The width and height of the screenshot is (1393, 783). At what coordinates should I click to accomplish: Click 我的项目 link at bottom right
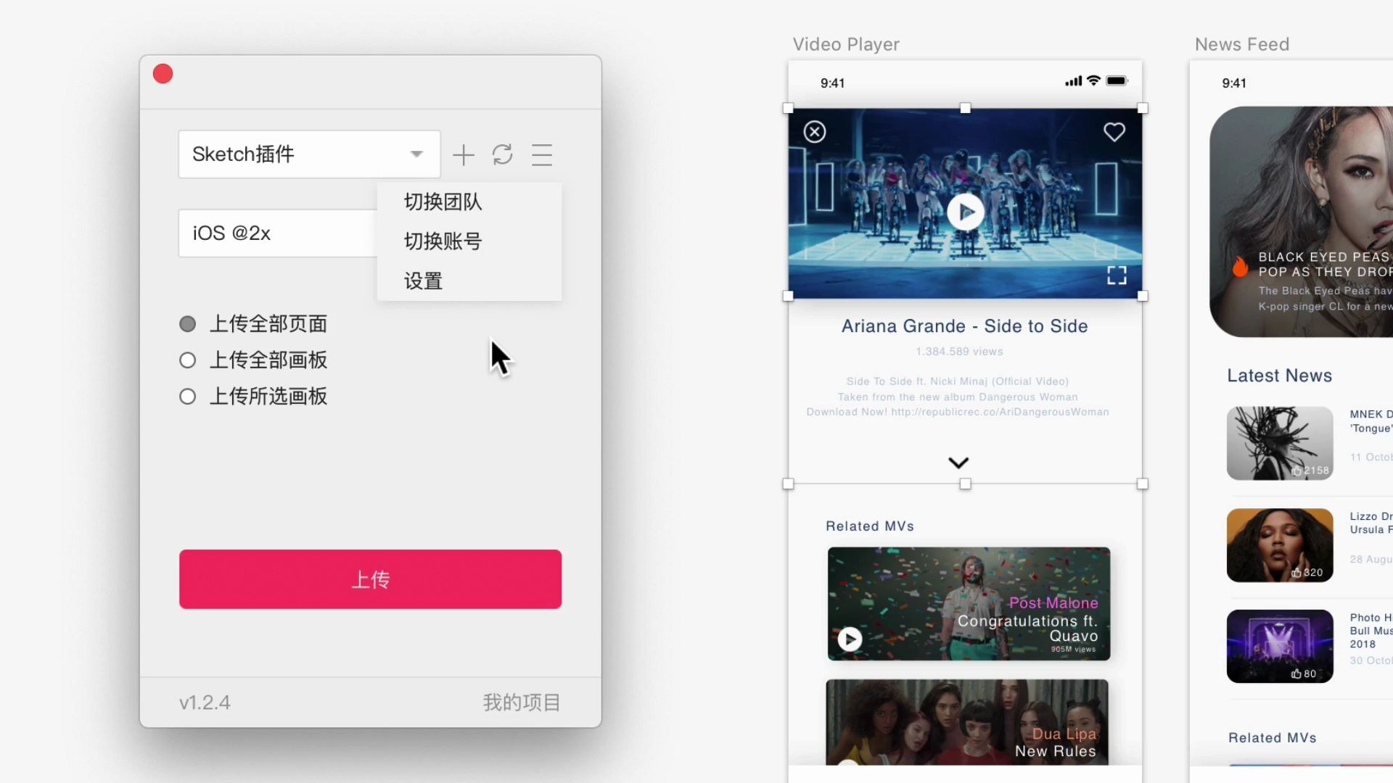(x=522, y=702)
